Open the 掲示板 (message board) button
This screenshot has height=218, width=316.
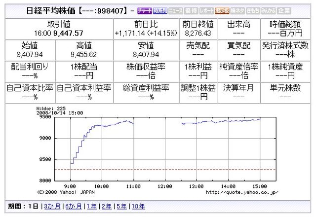[x=221, y=10]
